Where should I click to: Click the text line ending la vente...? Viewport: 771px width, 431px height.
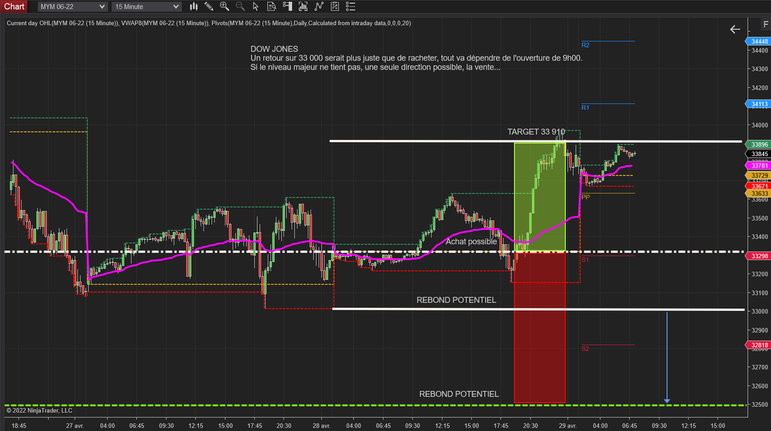pyautogui.click(x=376, y=67)
